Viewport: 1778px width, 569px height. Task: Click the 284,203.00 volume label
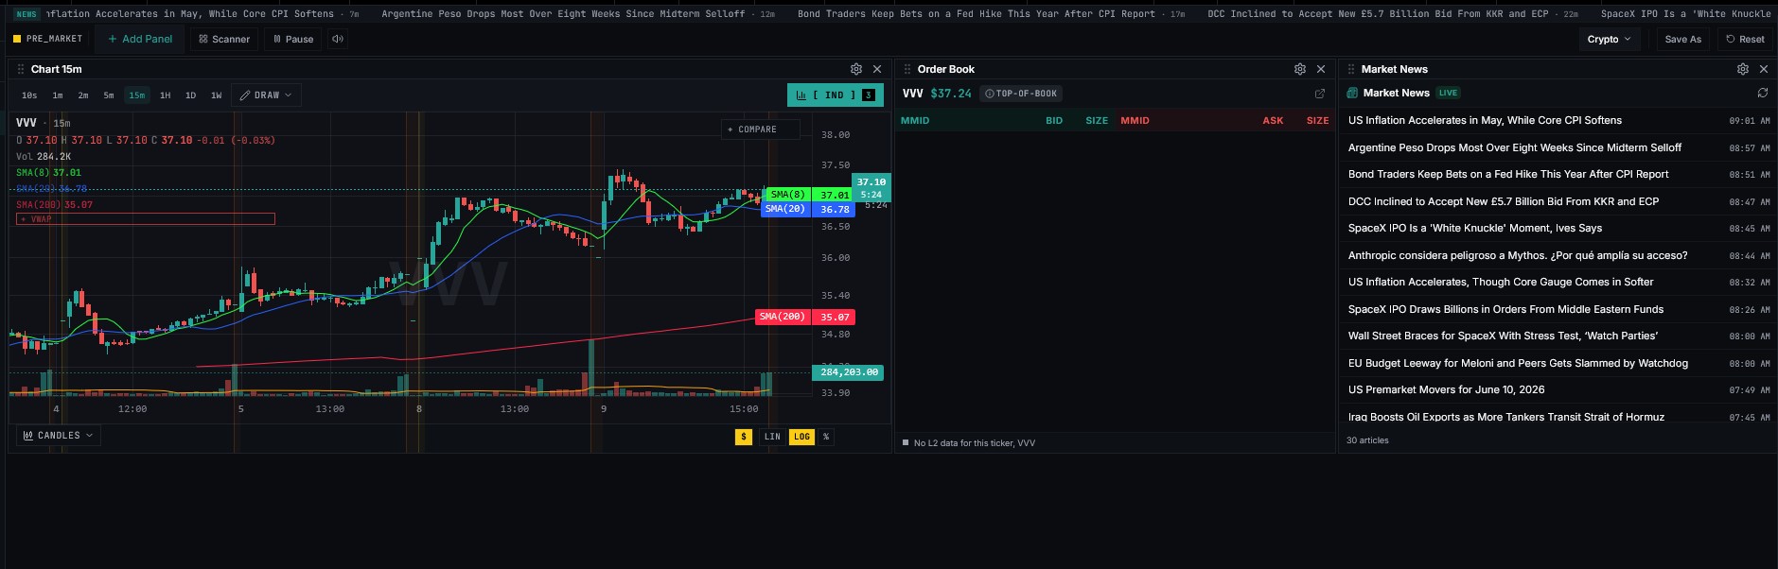tap(849, 372)
